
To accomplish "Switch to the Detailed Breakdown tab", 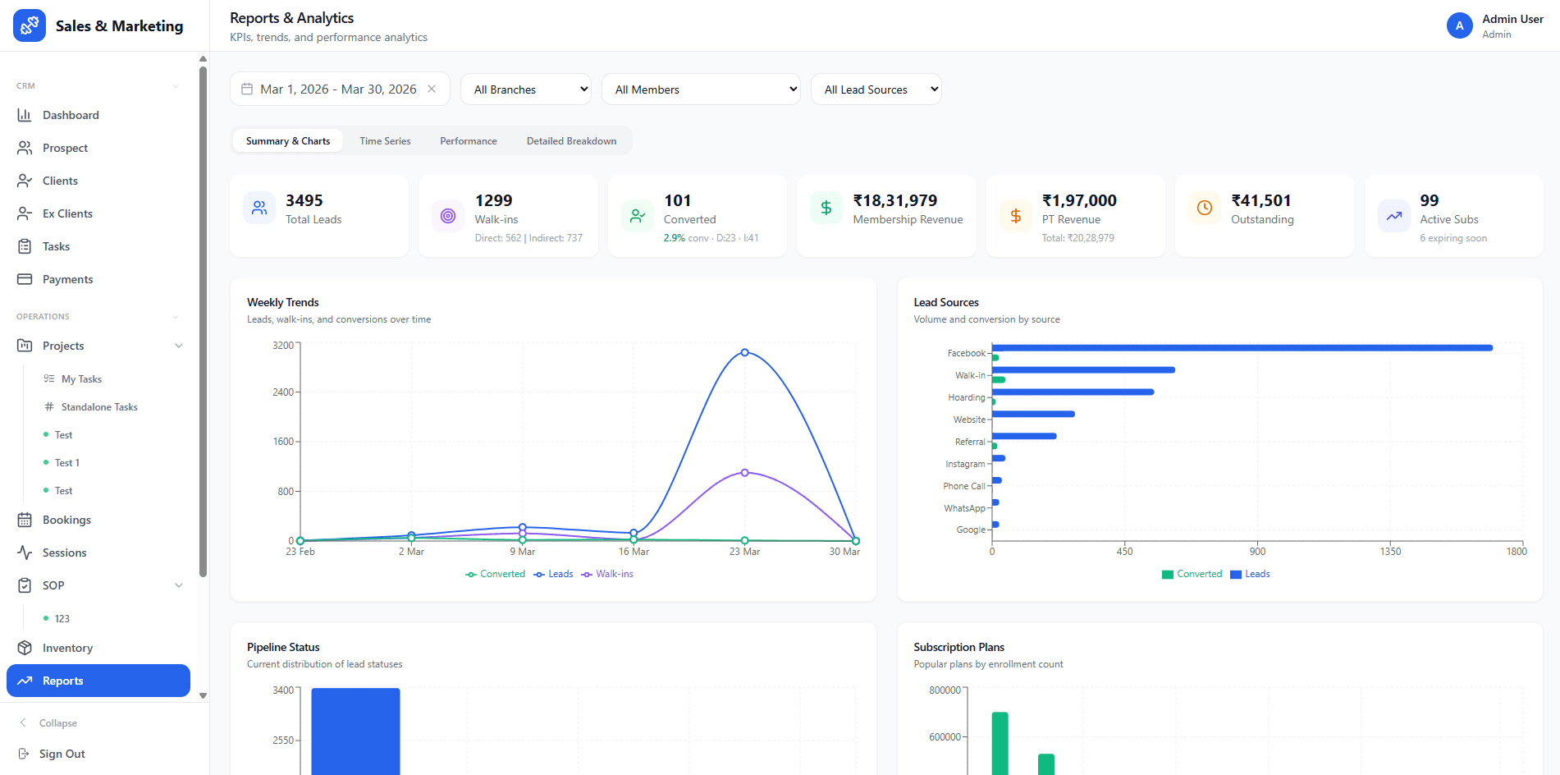I will click(571, 141).
